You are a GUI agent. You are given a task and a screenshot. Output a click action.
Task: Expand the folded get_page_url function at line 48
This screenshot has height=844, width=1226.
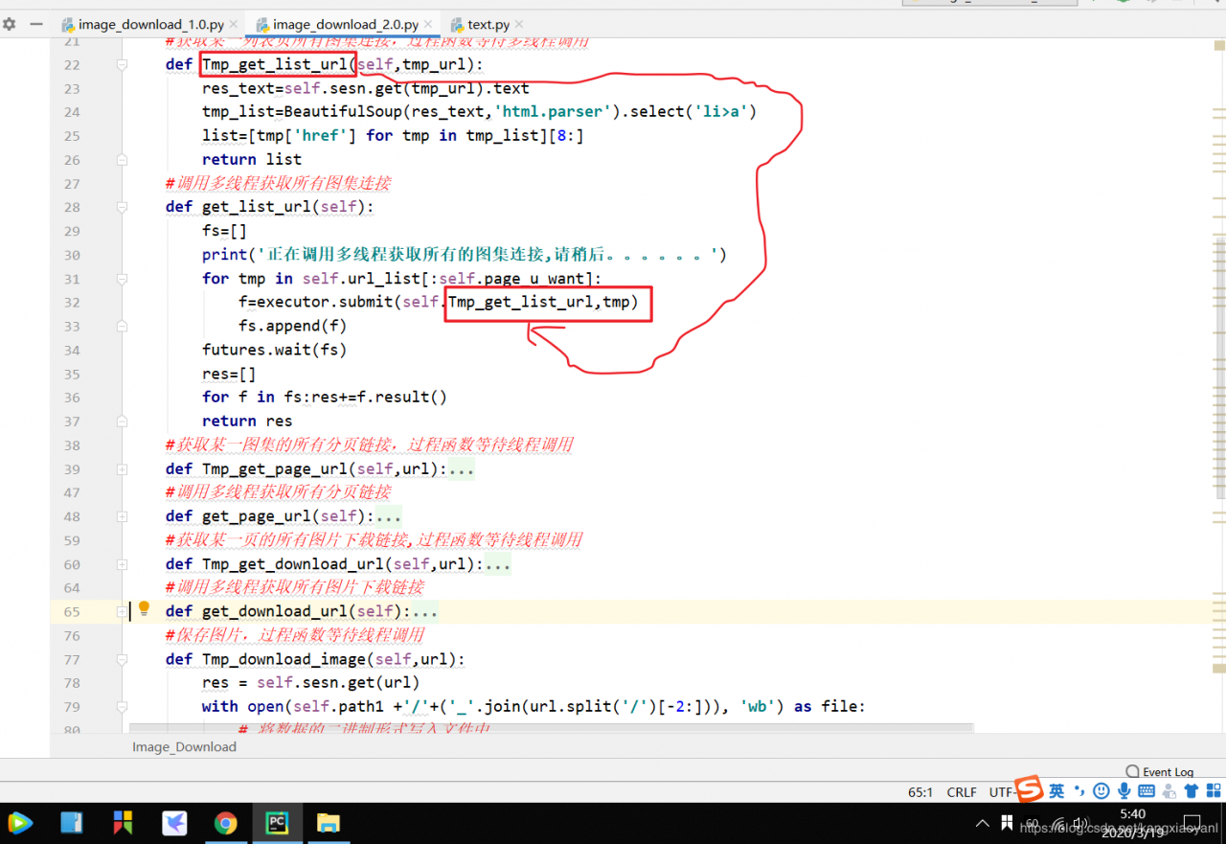(x=122, y=516)
